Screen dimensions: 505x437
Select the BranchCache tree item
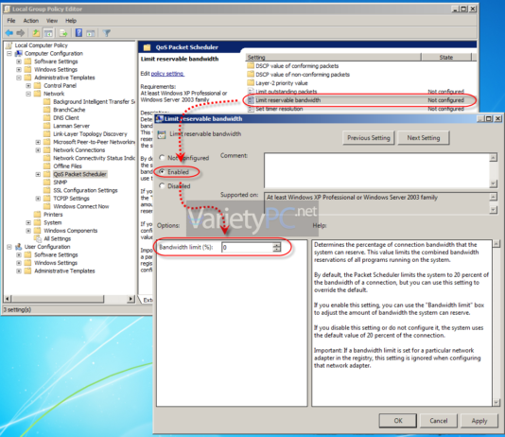(69, 110)
